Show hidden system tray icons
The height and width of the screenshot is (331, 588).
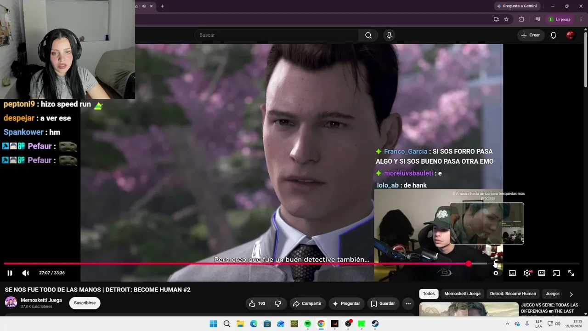coord(507,324)
